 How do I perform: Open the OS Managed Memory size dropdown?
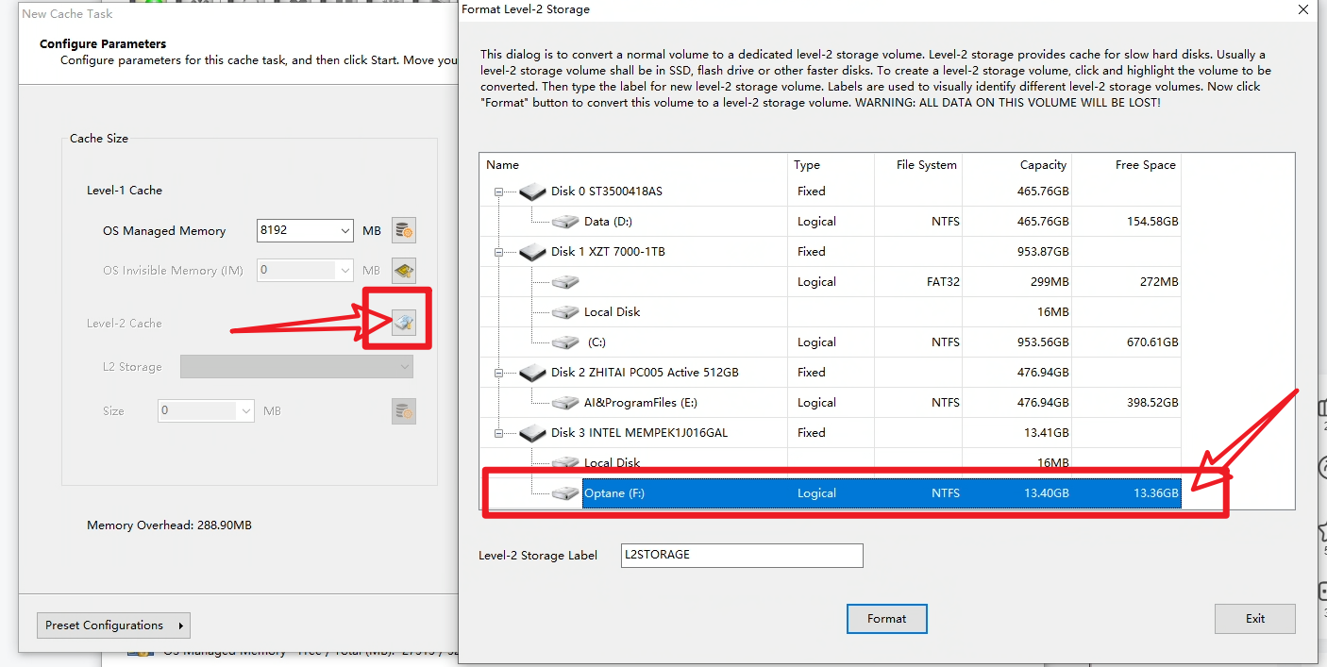pos(344,231)
